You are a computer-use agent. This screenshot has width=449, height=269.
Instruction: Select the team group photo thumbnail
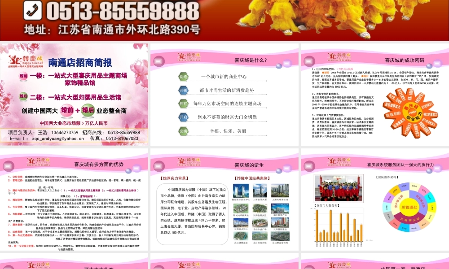[x=338, y=188]
